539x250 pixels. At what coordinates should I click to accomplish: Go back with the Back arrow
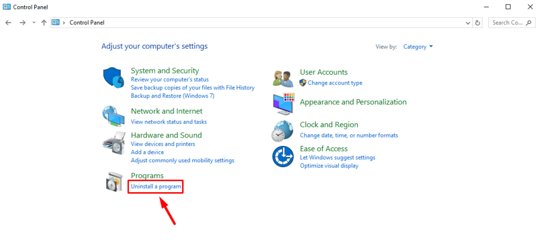(8, 23)
